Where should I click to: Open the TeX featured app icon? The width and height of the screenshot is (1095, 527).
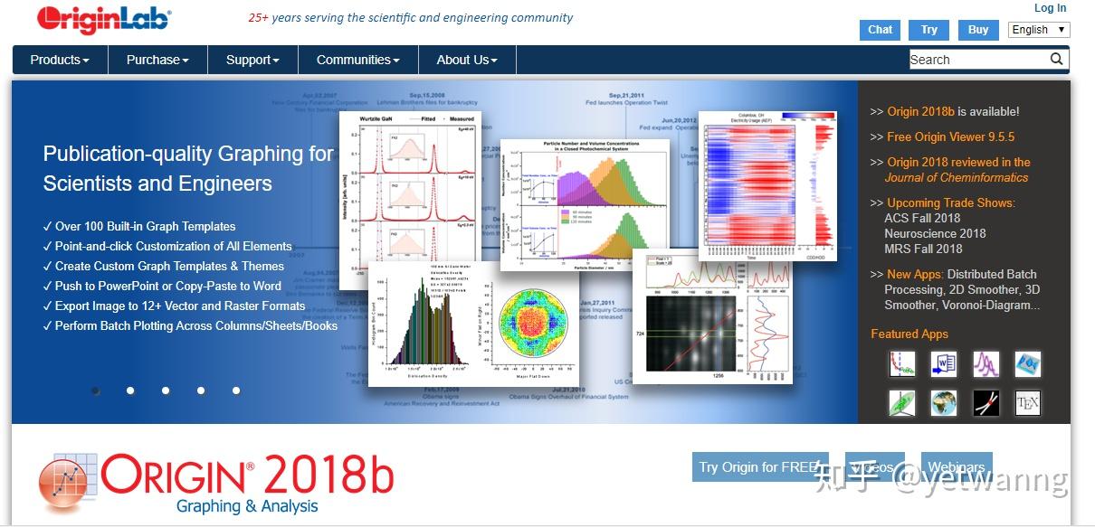click(1028, 403)
